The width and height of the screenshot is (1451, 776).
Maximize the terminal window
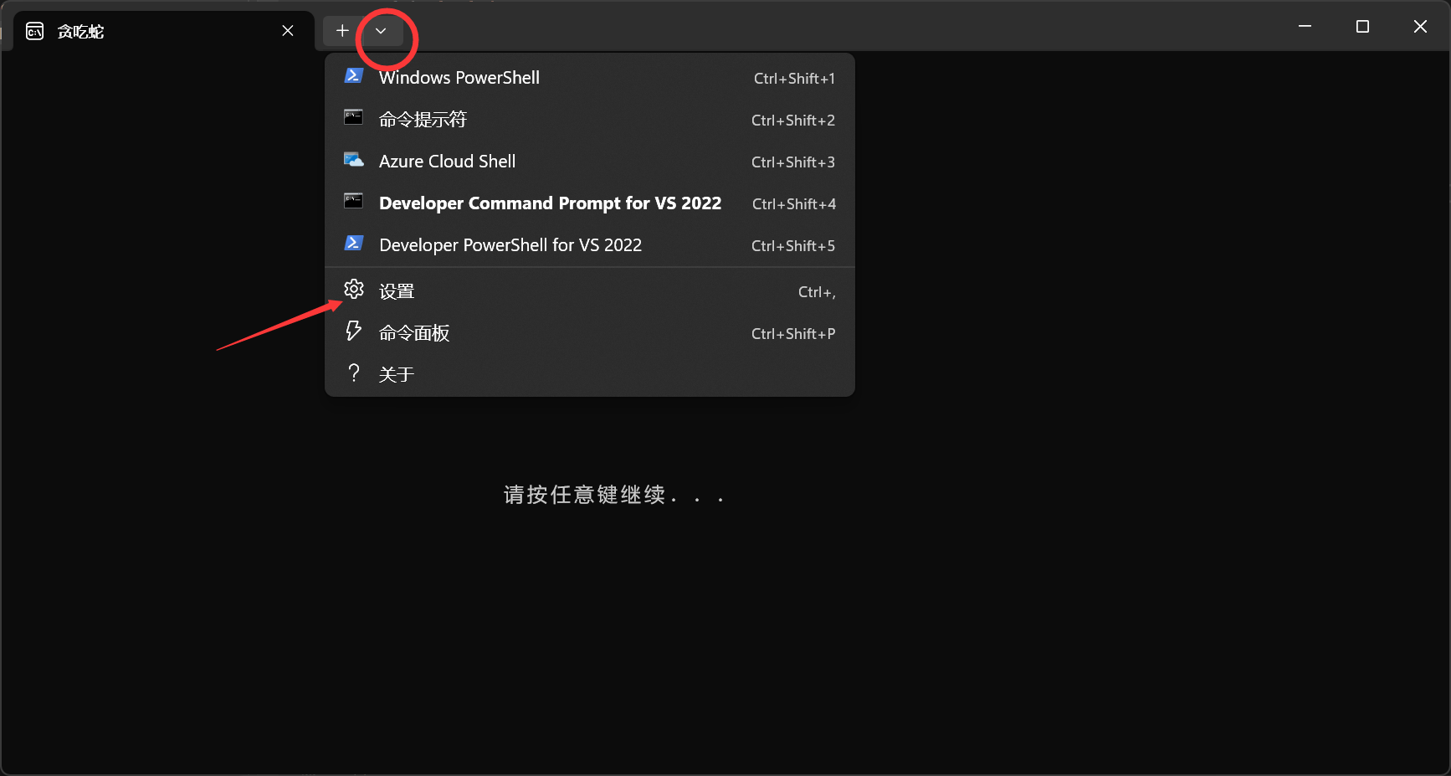(x=1362, y=27)
